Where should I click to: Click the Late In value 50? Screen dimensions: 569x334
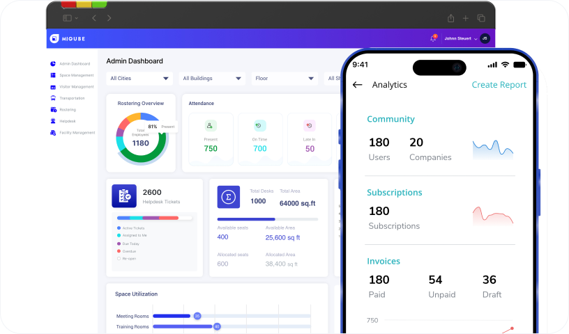tap(310, 148)
